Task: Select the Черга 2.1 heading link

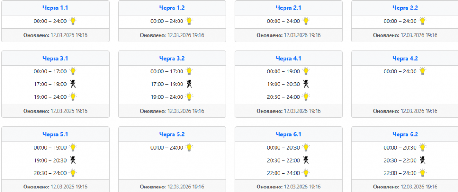Action: pyautogui.click(x=288, y=8)
